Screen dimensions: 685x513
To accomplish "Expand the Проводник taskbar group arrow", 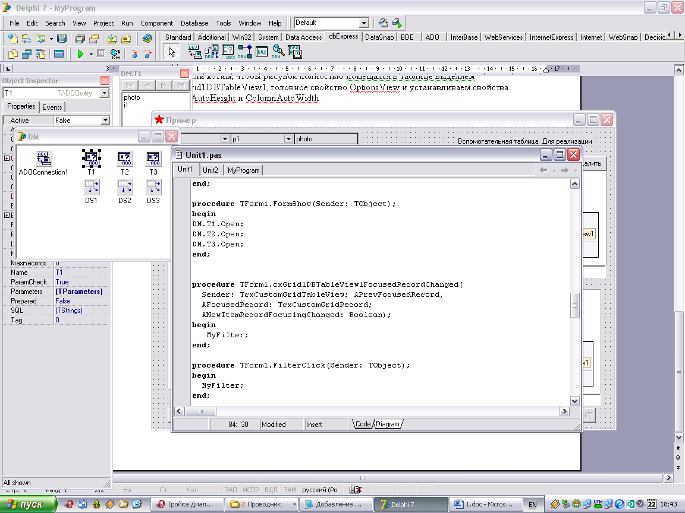I will [294, 504].
